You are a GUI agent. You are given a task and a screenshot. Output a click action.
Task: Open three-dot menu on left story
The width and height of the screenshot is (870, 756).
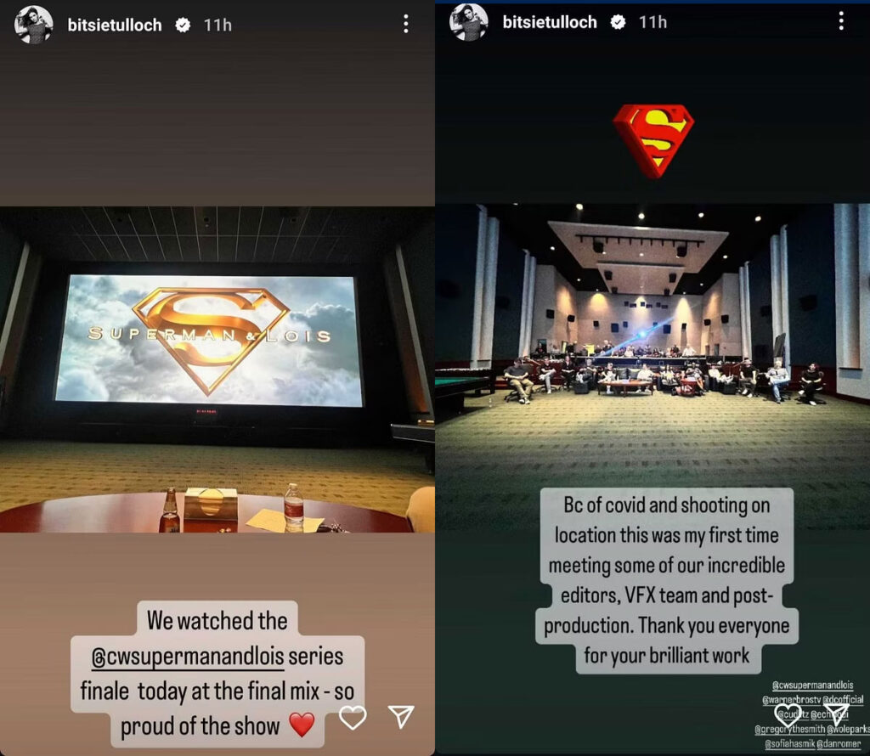click(x=406, y=24)
